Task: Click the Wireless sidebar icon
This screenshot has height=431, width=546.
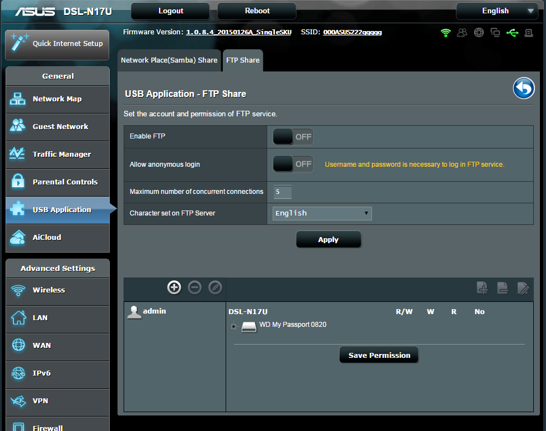Action: click(18, 290)
